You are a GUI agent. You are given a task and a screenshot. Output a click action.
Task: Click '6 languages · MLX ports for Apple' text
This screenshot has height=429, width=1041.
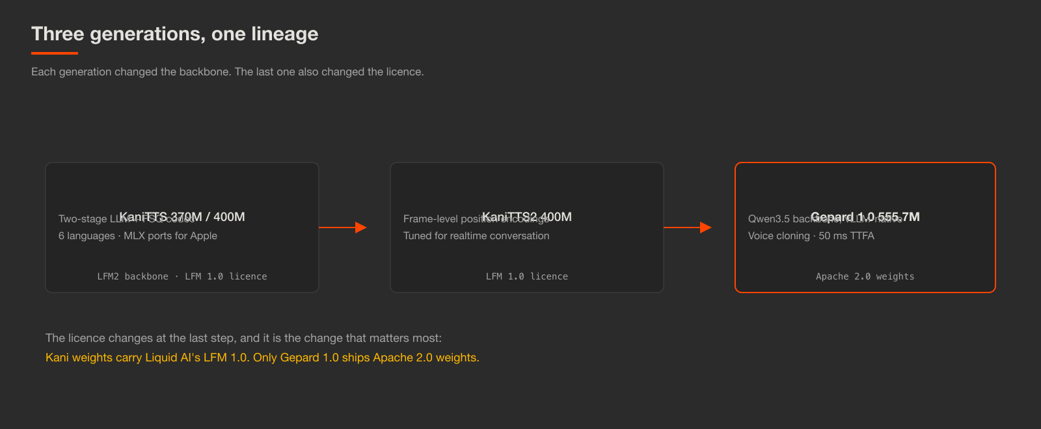point(138,236)
